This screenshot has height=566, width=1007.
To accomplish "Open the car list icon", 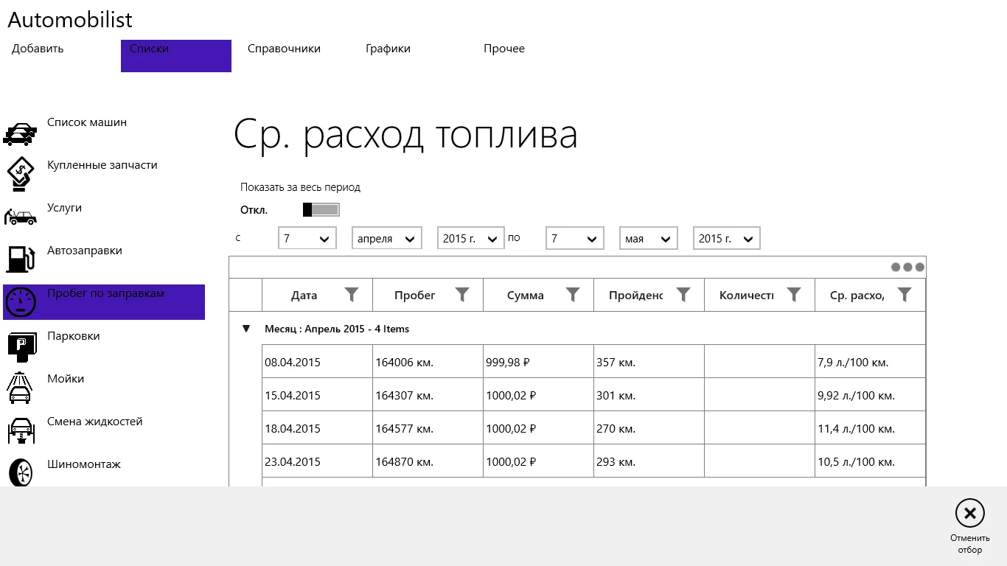I will click(20, 133).
